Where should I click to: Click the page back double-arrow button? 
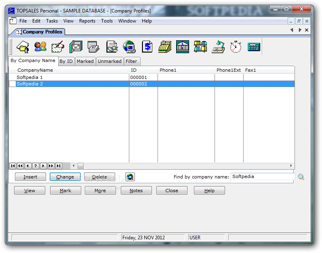[x=20, y=166]
